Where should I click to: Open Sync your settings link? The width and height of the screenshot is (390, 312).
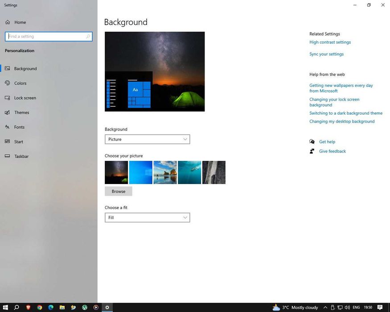[326, 54]
